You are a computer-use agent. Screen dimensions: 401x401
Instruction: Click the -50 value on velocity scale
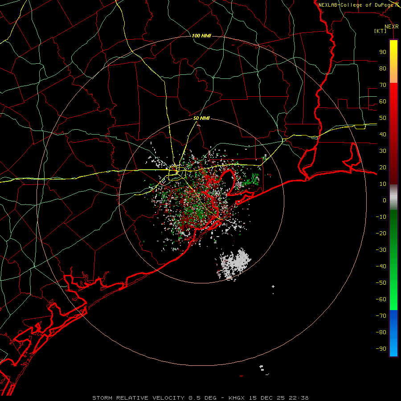pyautogui.click(x=381, y=283)
